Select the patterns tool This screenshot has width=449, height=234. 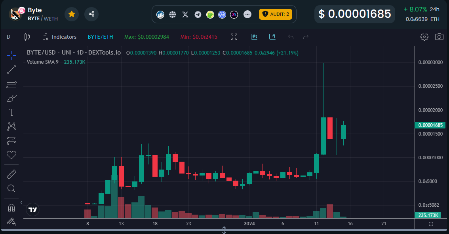11,126
